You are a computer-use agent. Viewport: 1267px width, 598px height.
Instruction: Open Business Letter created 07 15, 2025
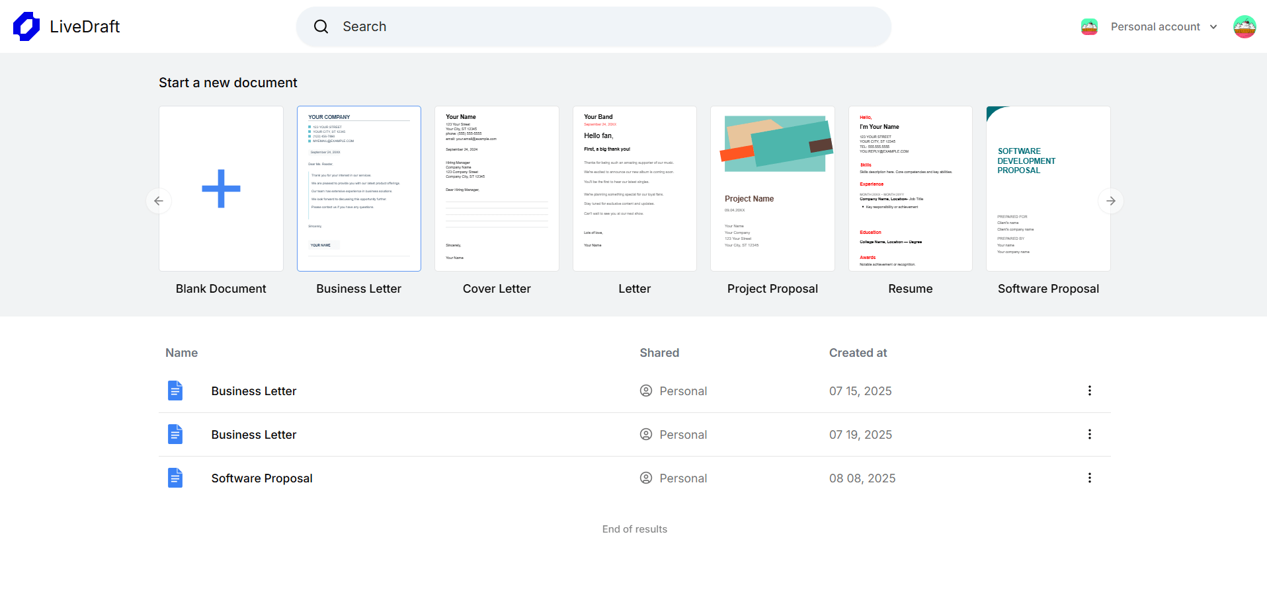(254, 391)
